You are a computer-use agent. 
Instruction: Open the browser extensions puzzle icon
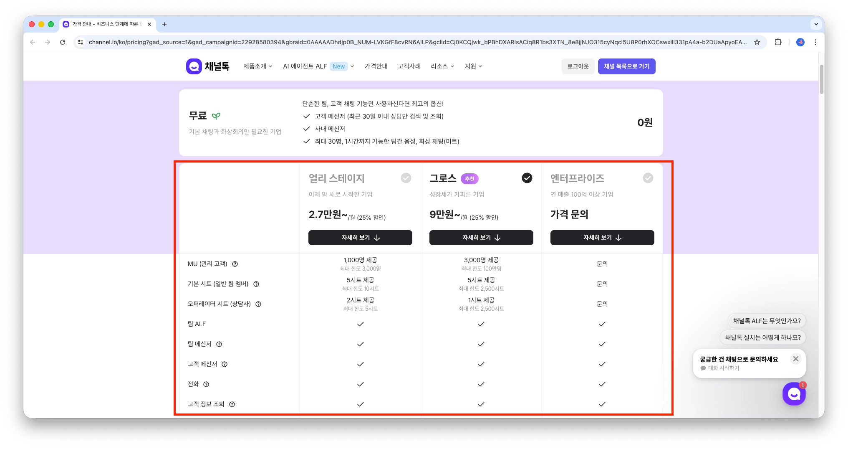pyautogui.click(x=778, y=42)
